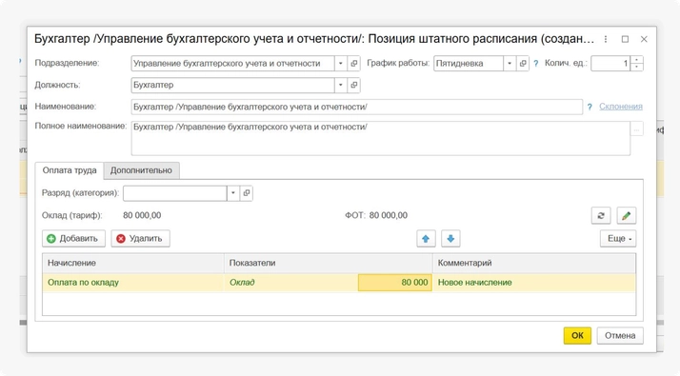
Task: Open the three-dot window menu icon
Action: pyautogui.click(x=606, y=39)
